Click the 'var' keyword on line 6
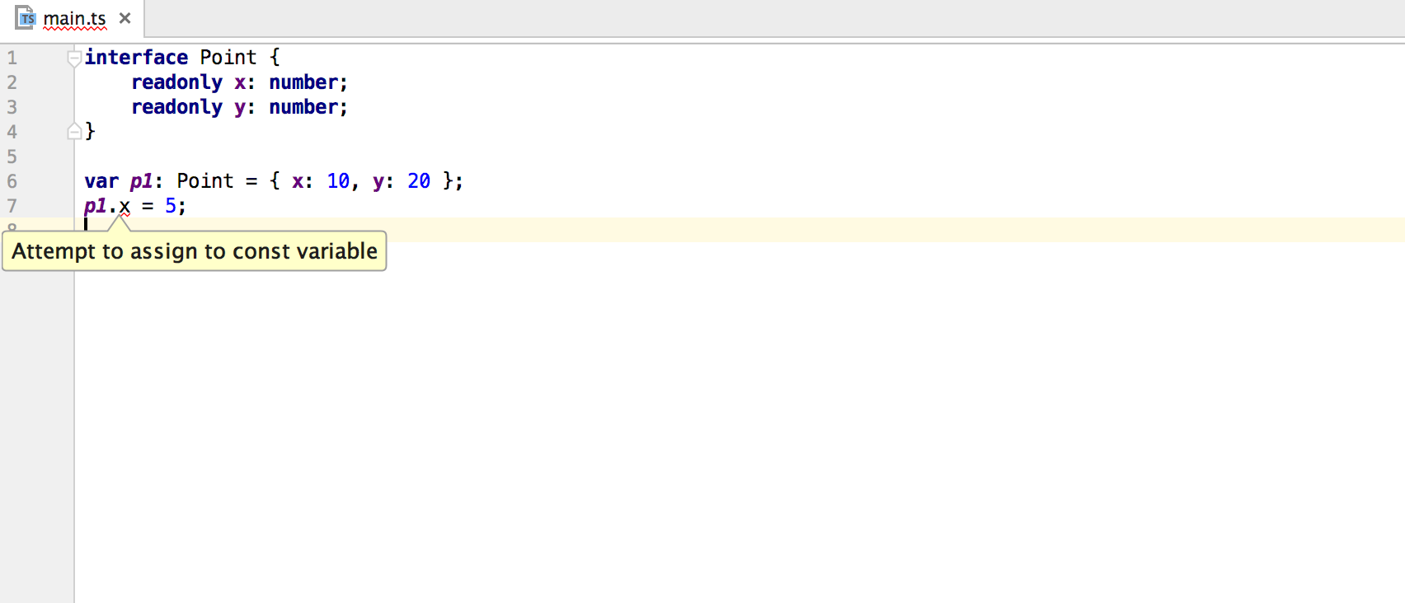Viewport: 1405px width, 603px height. [x=101, y=181]
